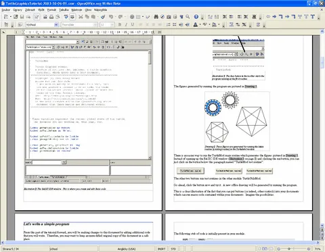Select the two-page view layout icon
Image resolution: width=325 pixels, height=252 pixels.
pyautogui.click(x=265, y=249)
